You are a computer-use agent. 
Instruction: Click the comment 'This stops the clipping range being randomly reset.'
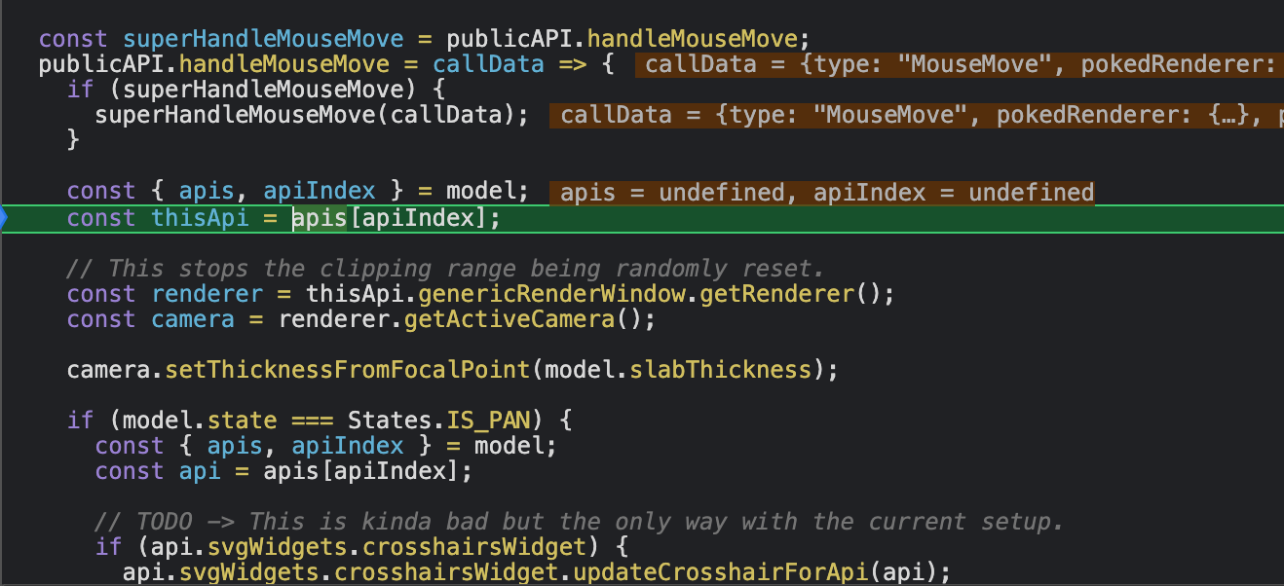[x=445, y=269]
